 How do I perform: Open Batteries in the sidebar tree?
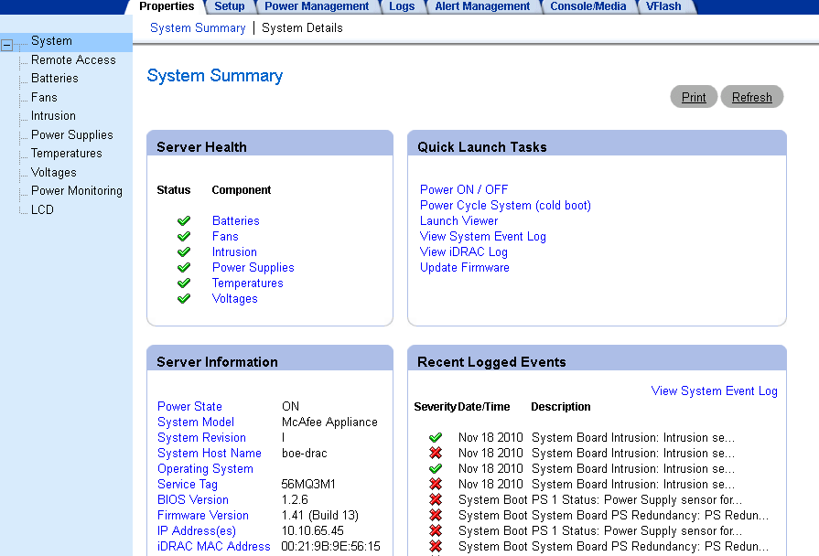[x=54, y=79]
